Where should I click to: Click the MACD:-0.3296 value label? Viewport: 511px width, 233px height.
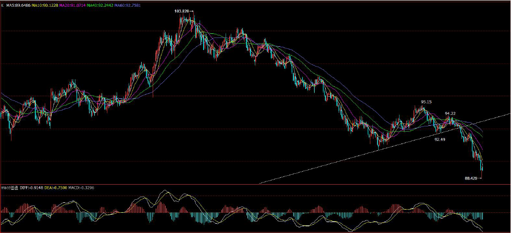click(x=81, y=188)
